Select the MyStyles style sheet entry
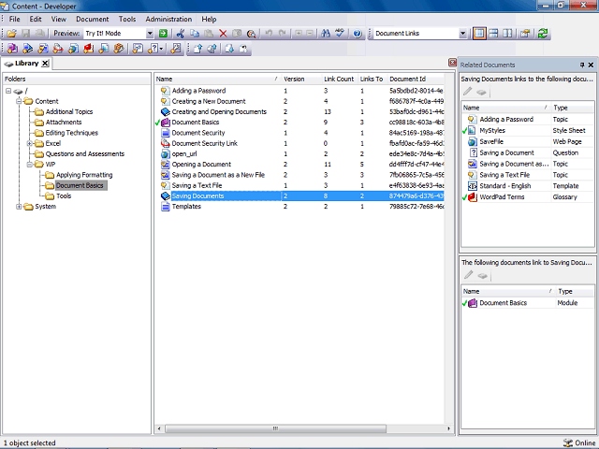 coord(528,131)
